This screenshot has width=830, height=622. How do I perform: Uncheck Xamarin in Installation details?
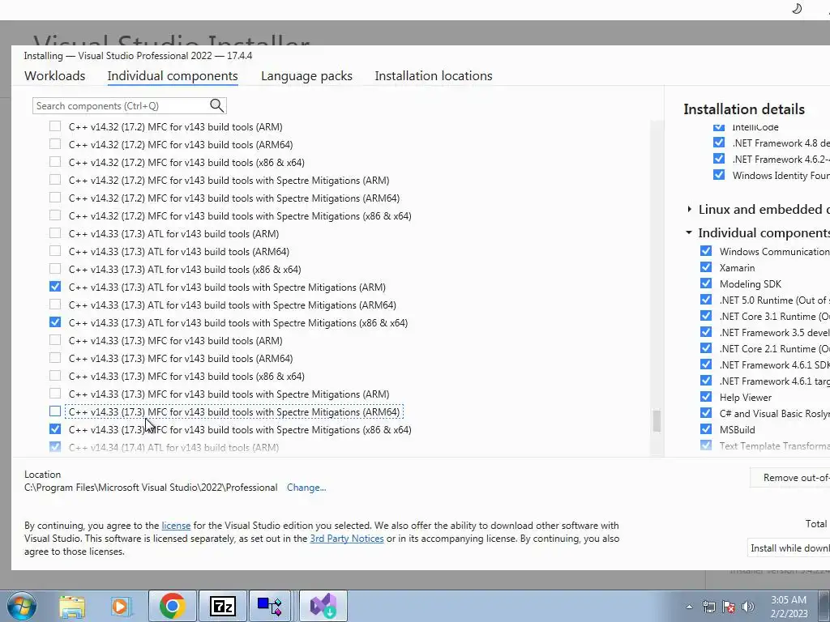click(706, 267)
